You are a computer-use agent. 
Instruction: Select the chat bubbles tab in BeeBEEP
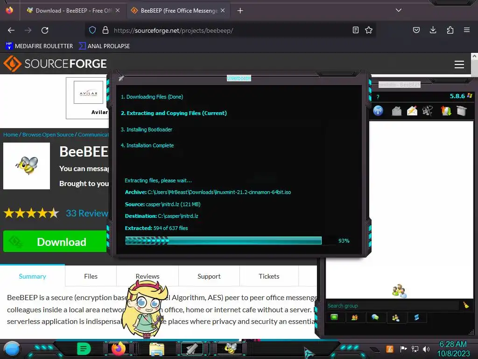[x=375, y=317]
